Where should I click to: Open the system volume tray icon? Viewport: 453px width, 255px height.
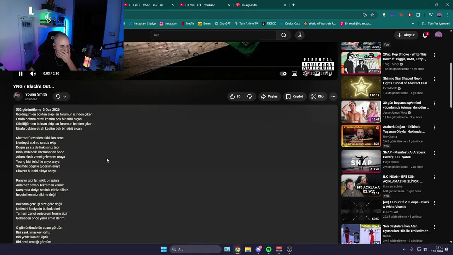click(x=425, y=249)
